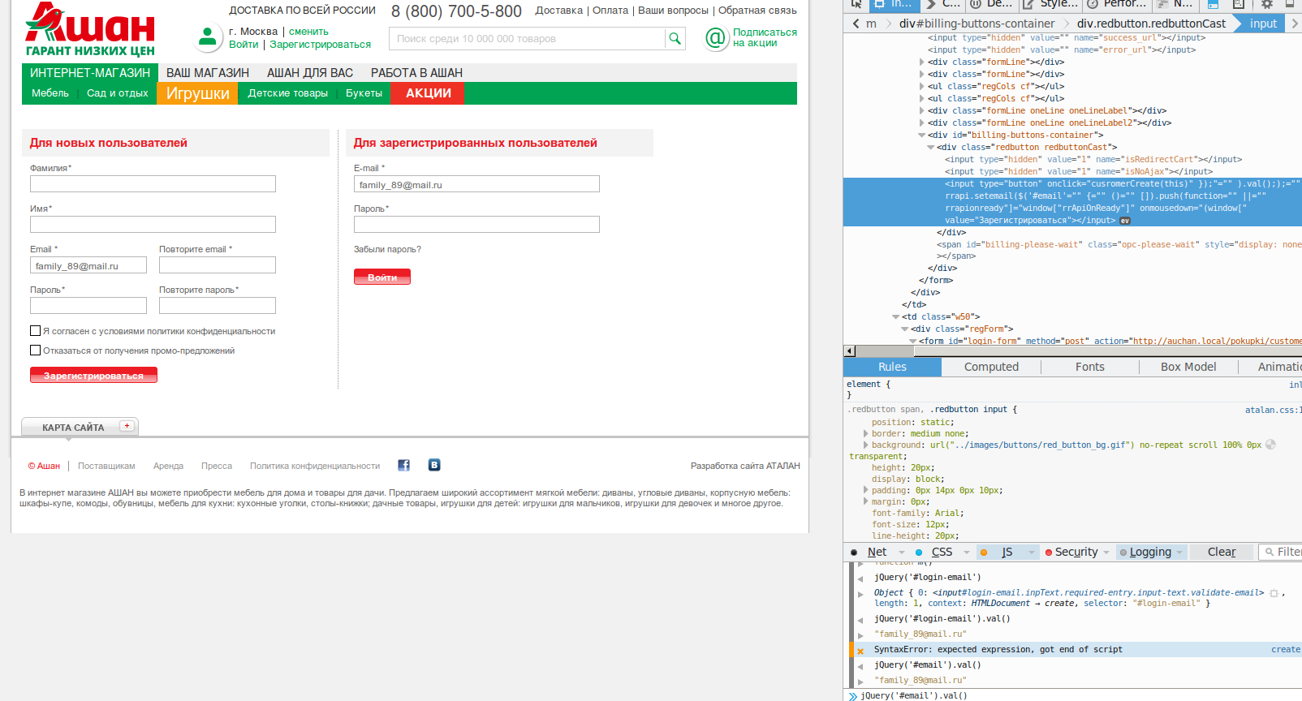Click the product search input field
Viewport: 1302px width, 701px height.
(x=527, y=38)
